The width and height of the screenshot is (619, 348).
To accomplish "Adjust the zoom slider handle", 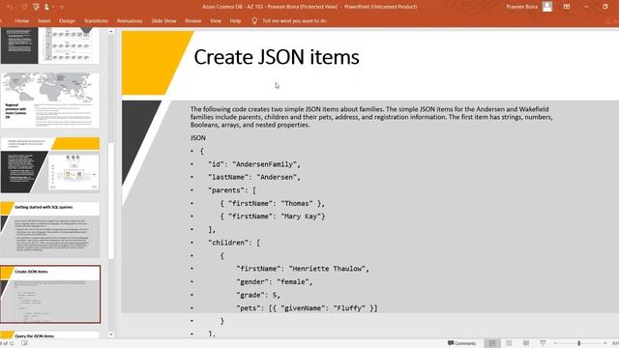I will [579, 343].
